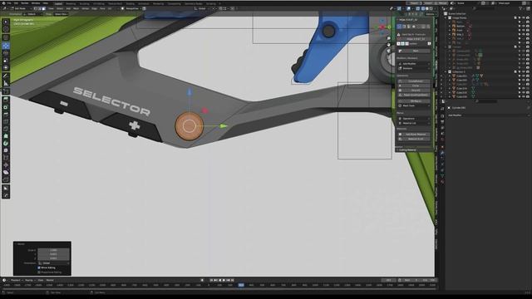Image resolution: width=532 pixels, height=299 pixels.
Task: Click the Scale Z value field
Action: pyautogui.click(x=53, y=258)
